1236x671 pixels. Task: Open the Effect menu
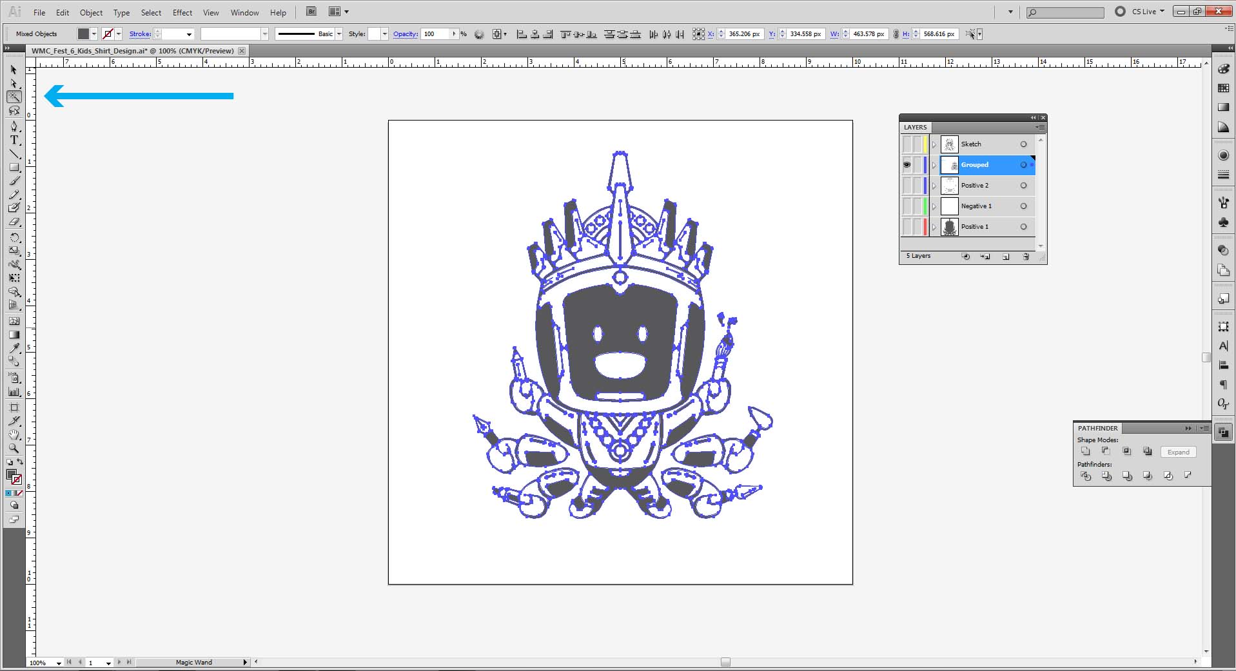click(x=182, y=12)
